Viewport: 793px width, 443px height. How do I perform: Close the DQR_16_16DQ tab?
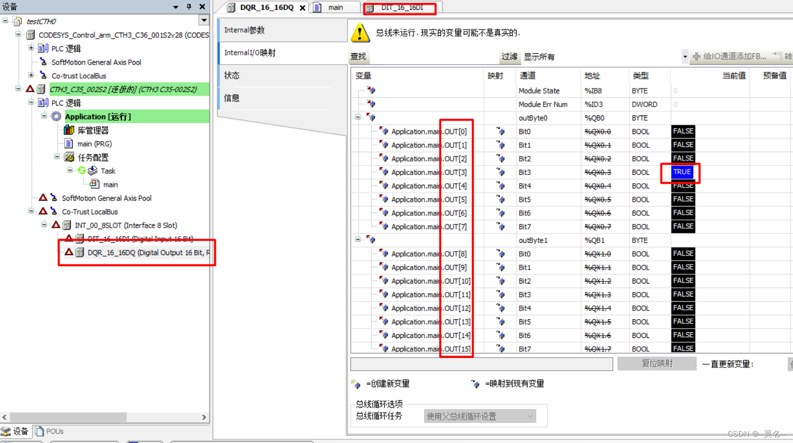click(x=302, y=8)
